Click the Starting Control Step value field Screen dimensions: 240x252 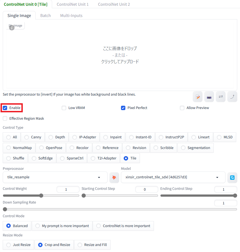[147, 189]
